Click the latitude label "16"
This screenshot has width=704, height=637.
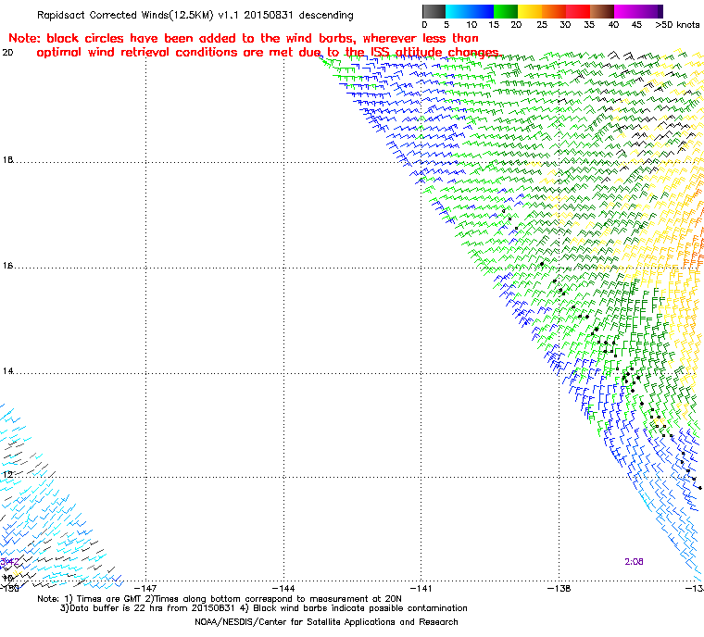[x=7, y=266]
